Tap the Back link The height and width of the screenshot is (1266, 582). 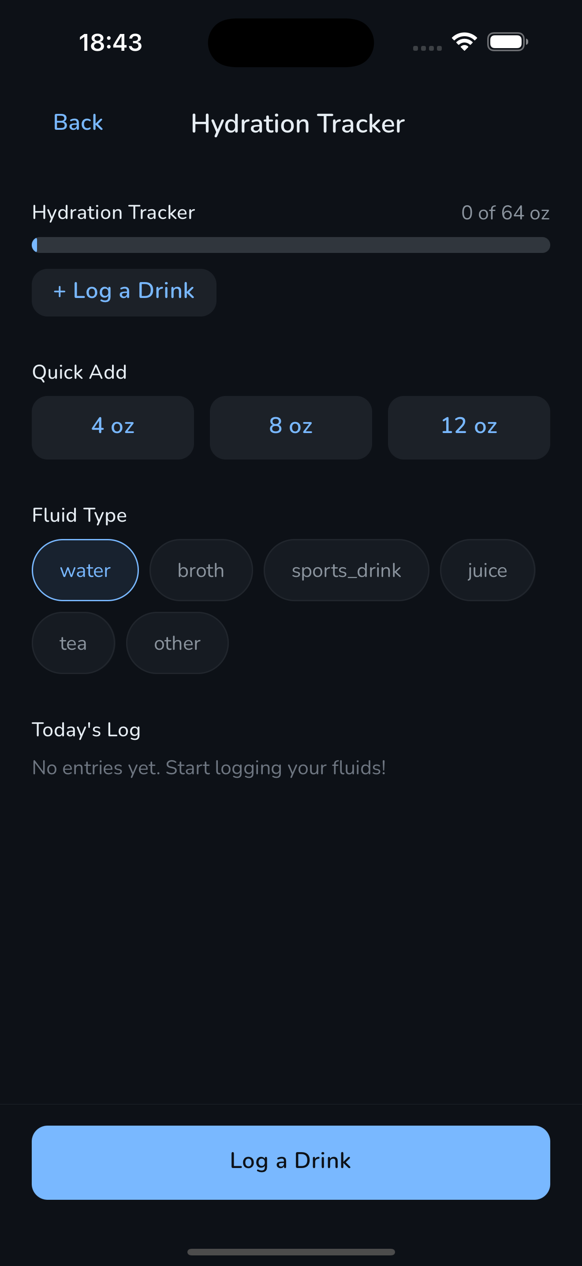(78, 122)
